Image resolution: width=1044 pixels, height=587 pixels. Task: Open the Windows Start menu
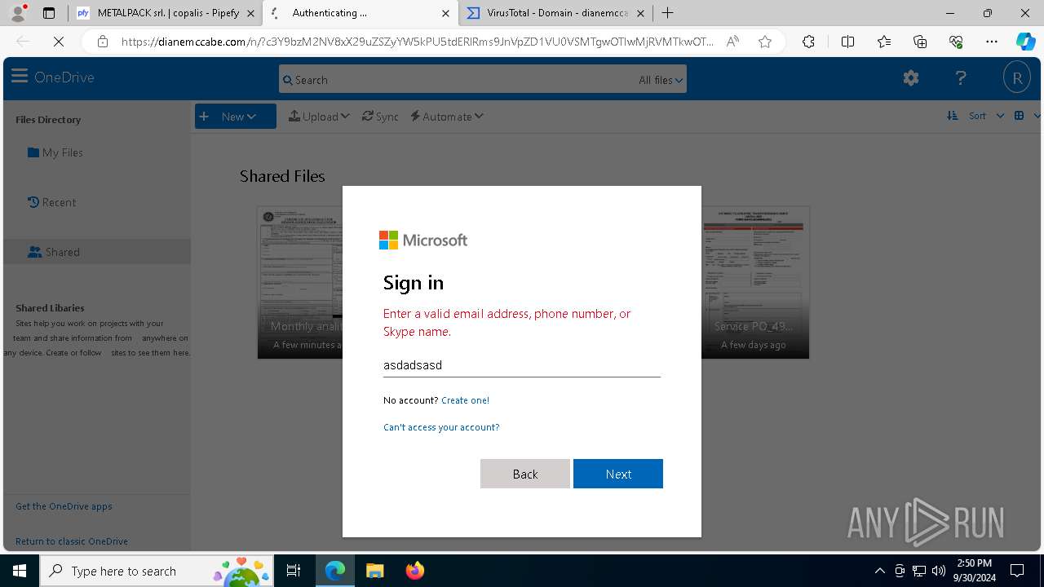(x=20, y=571)
